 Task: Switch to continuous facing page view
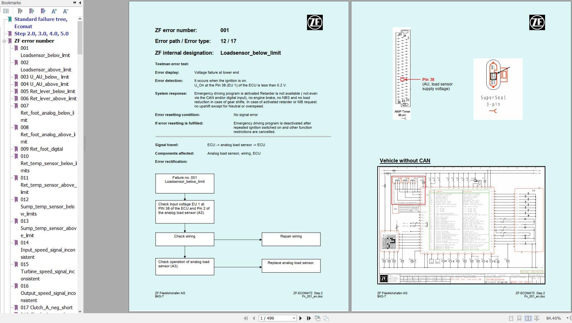point(537,318)
